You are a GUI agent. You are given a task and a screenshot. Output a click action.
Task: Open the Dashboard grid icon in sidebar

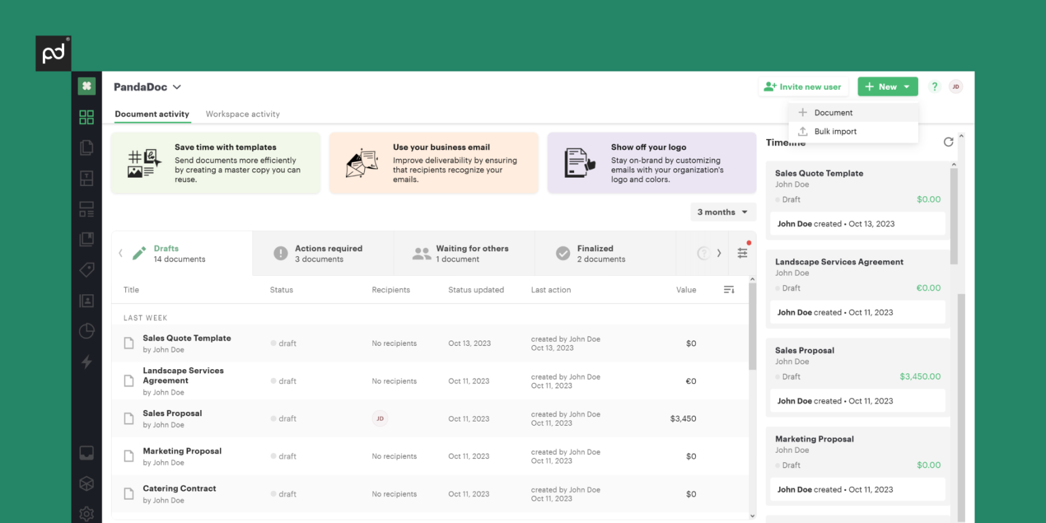coord(86,117)
